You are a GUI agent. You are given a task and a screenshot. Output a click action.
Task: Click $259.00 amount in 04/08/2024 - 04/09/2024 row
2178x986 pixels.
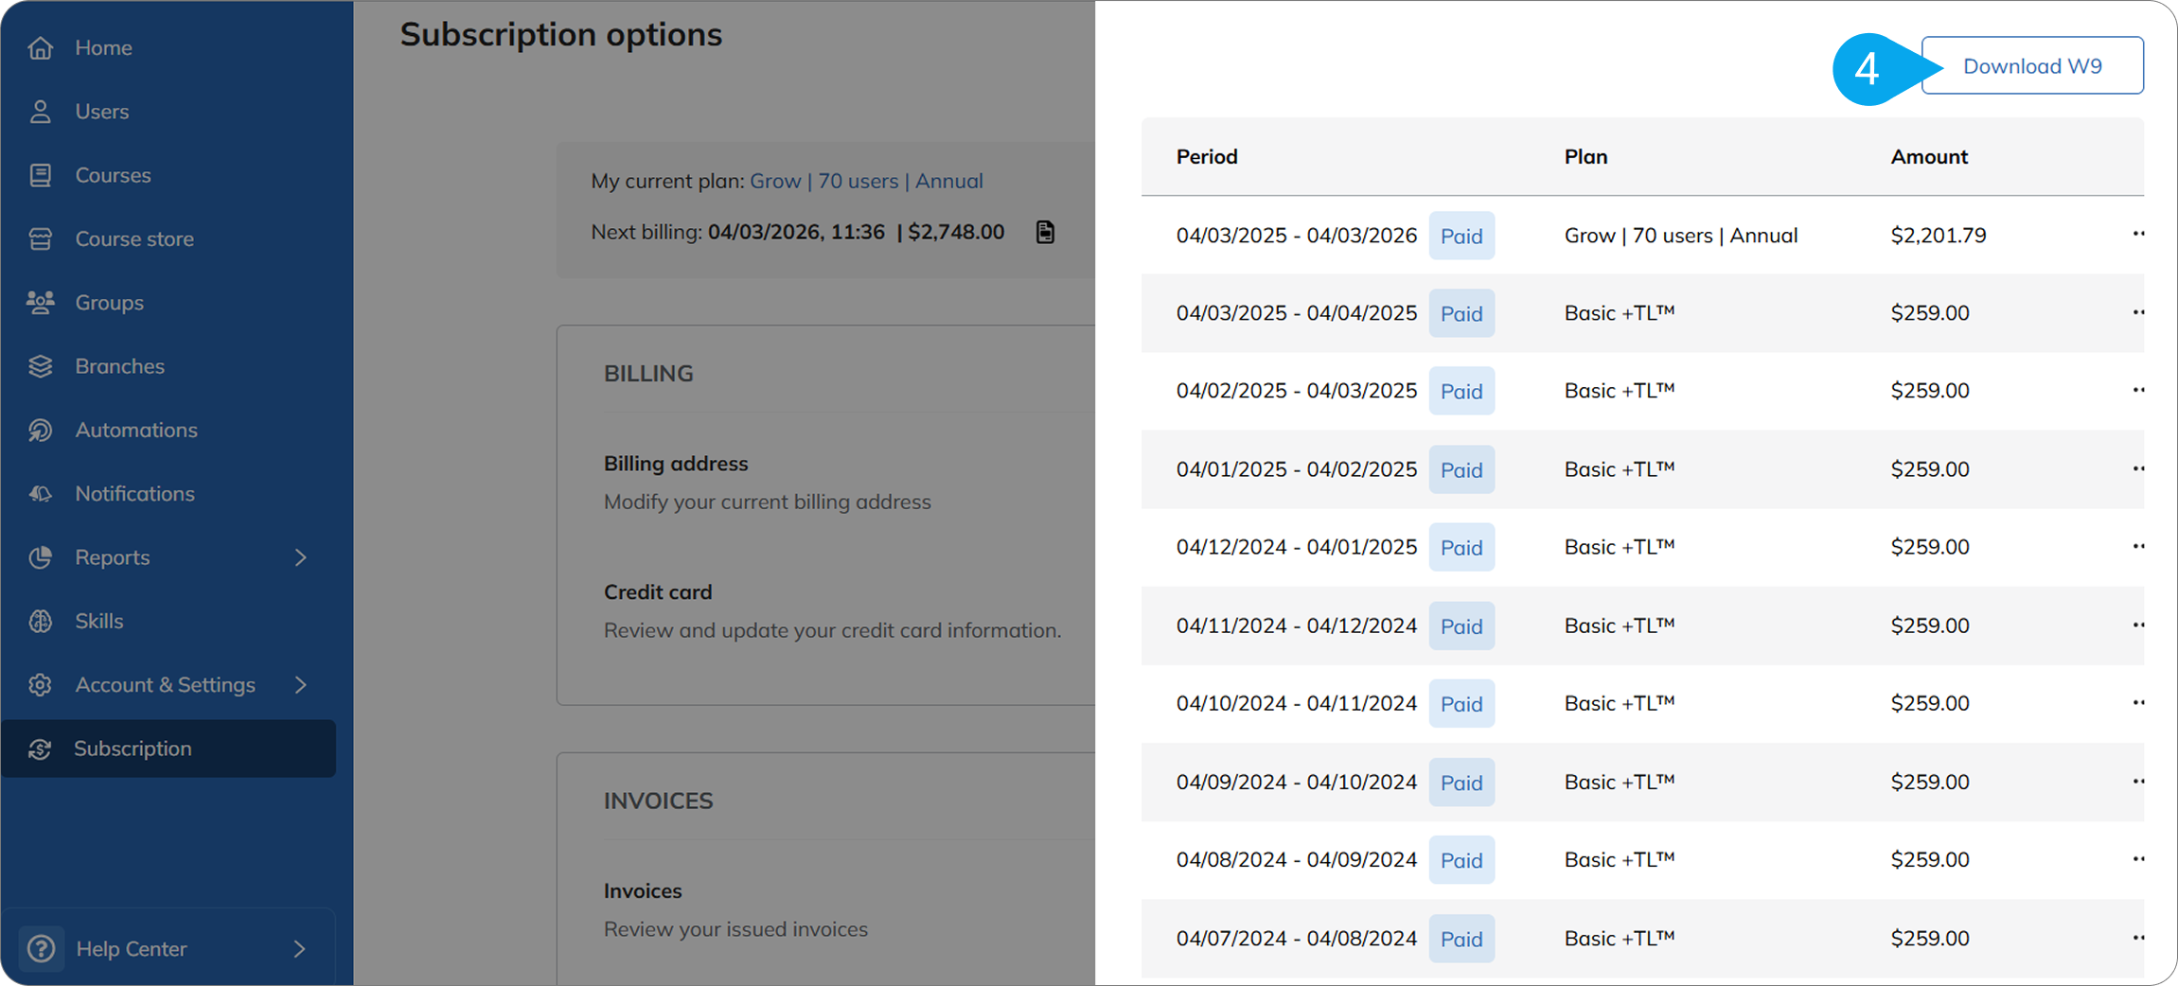pos(1930,860)
